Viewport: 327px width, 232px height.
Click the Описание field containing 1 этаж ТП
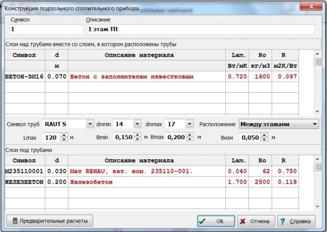pyautogui.click(x=200, y=29)
